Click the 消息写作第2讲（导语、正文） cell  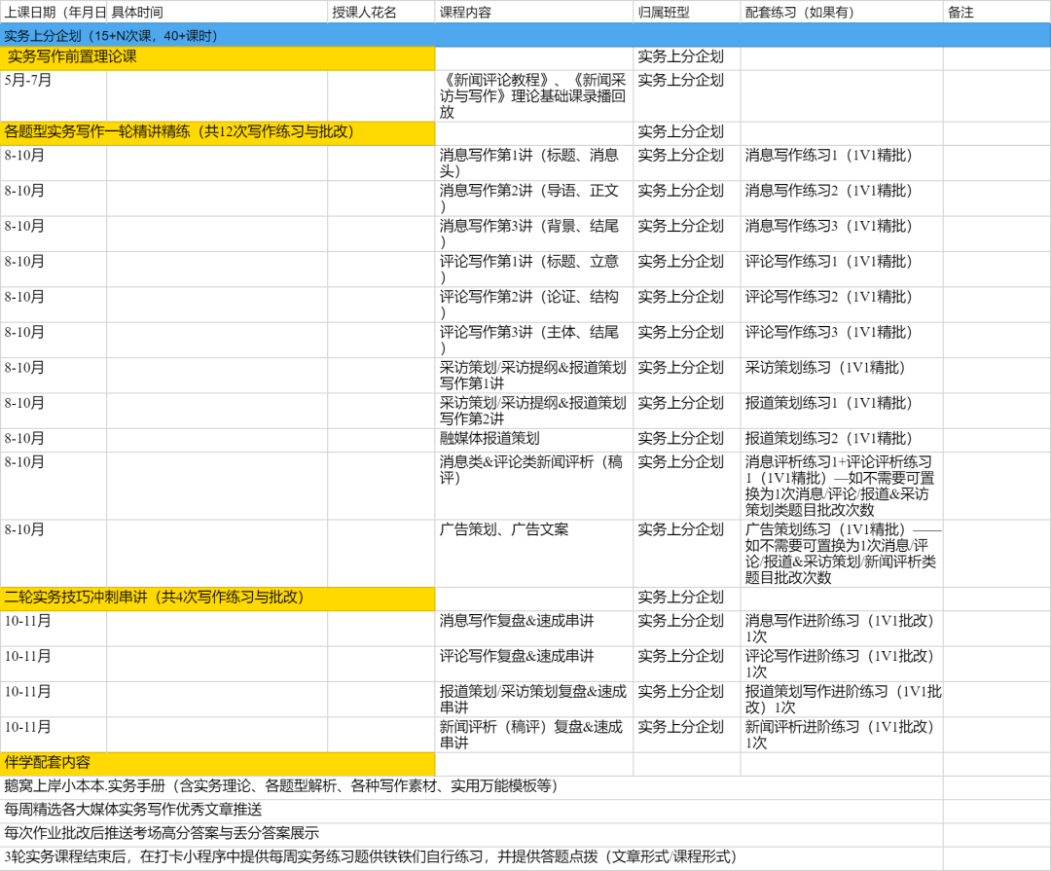pyautogui.click(x=534, y=199)
